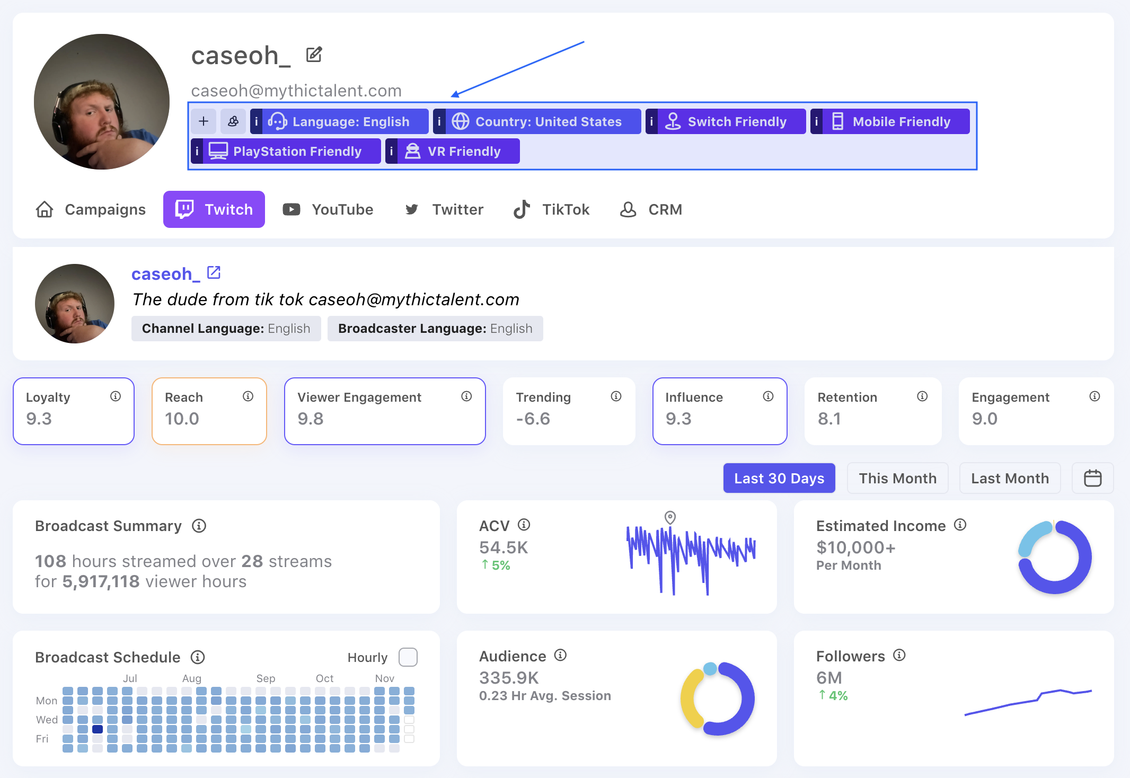The image size is (1130, 778).
Task: Click the 54.5K ACV value
Action: [504, 547]
